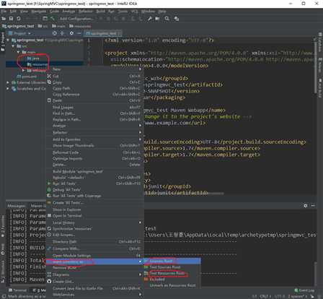
Task: Open the VCS menu
Action: tap(135, 12)
